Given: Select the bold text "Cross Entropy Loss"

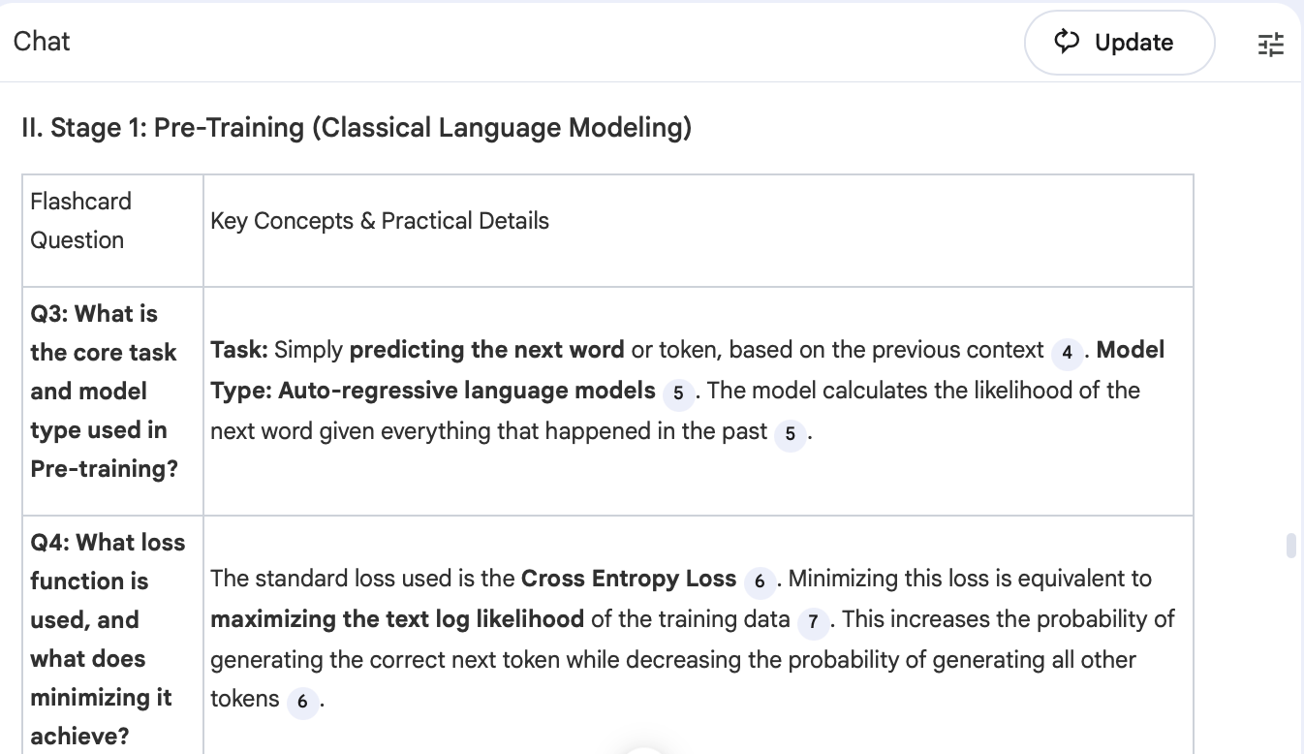Looking at the screenshot, I should [x=629, y=578].
